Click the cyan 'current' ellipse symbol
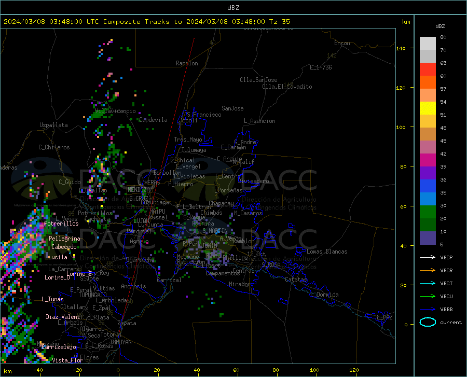The image size is (467, 377). coord(428,322)
